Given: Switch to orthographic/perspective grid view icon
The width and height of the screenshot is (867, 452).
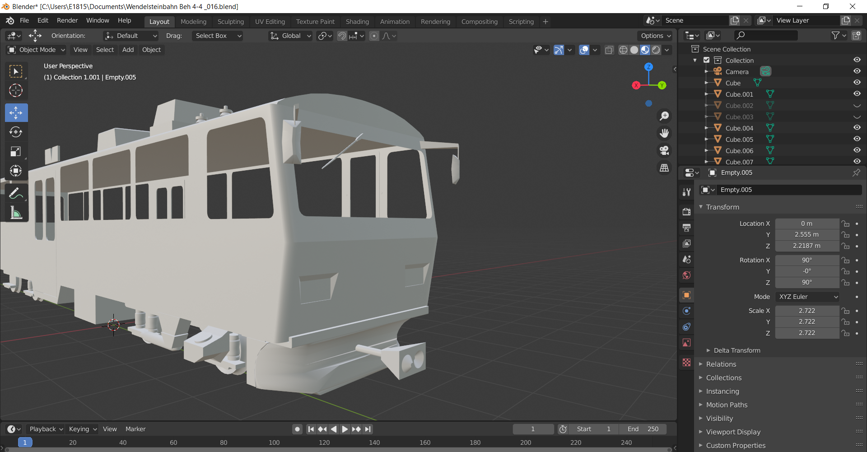Looking at the screenshot, I should pyautogui.click(x=664, y=168).
